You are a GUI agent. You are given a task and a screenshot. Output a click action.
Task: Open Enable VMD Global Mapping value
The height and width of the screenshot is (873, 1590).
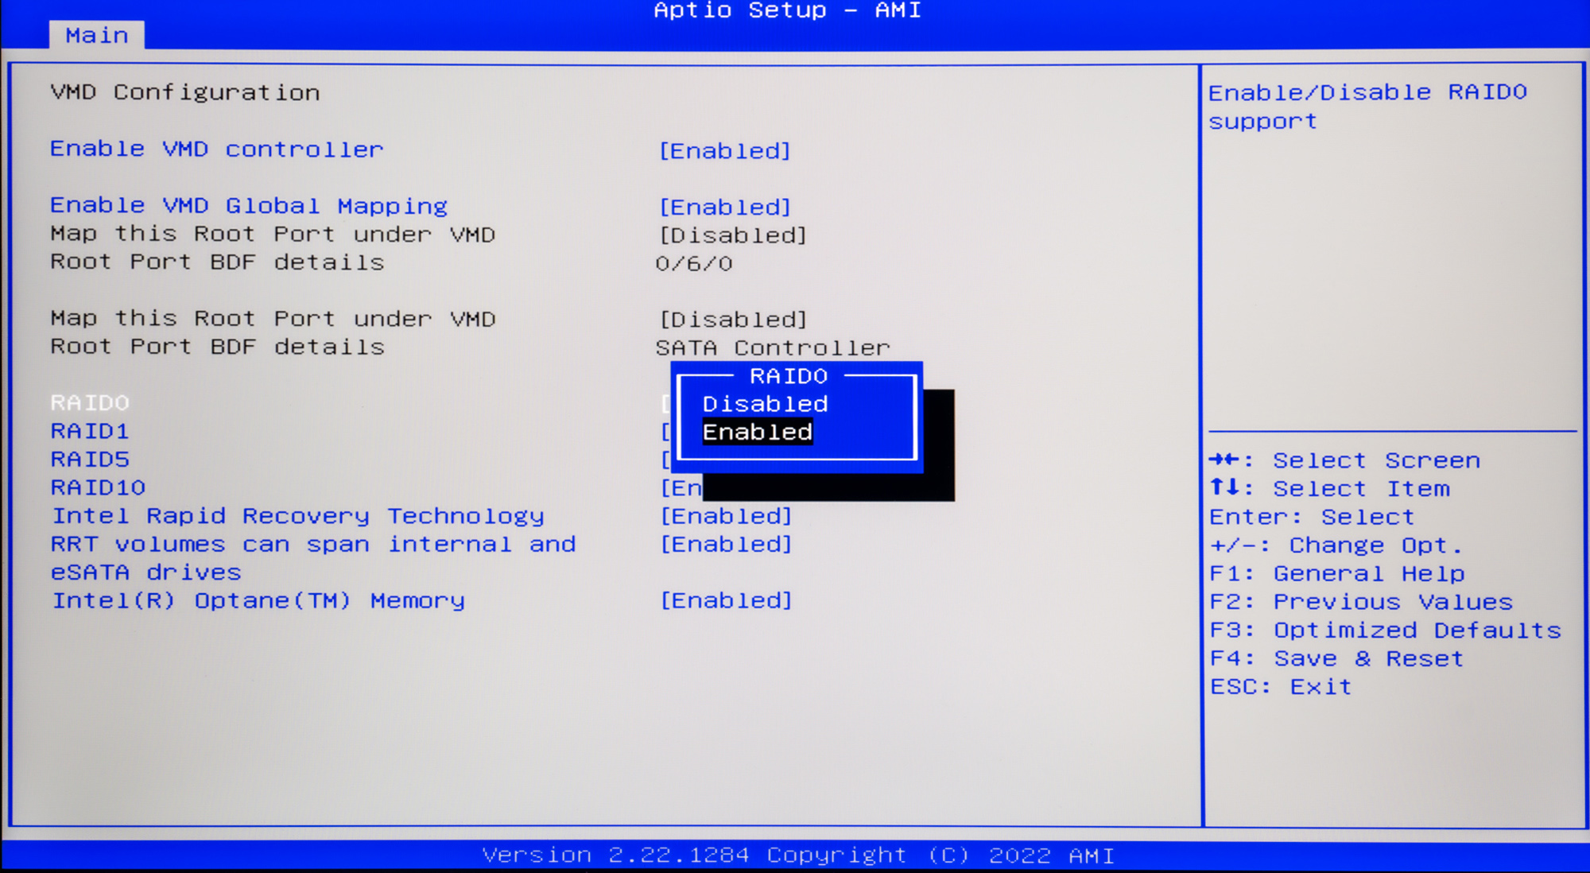click(x=724, y=208)
